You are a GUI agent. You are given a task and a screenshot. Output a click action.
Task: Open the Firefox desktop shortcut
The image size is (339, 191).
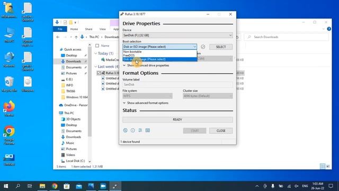pos(9,108)
